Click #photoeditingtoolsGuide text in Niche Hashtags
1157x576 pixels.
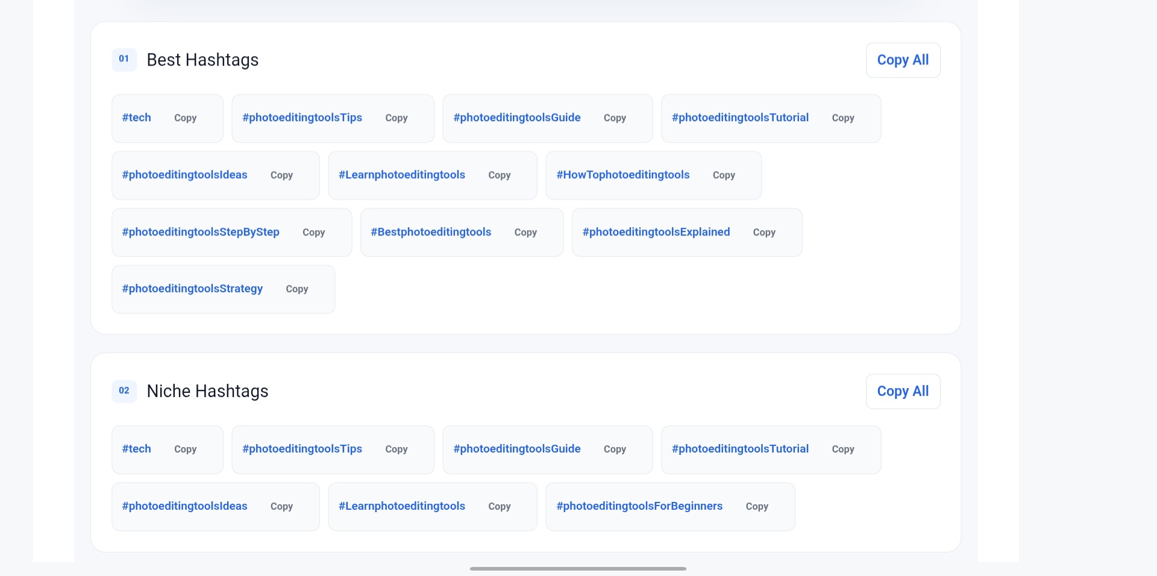[x=517, y=449]
